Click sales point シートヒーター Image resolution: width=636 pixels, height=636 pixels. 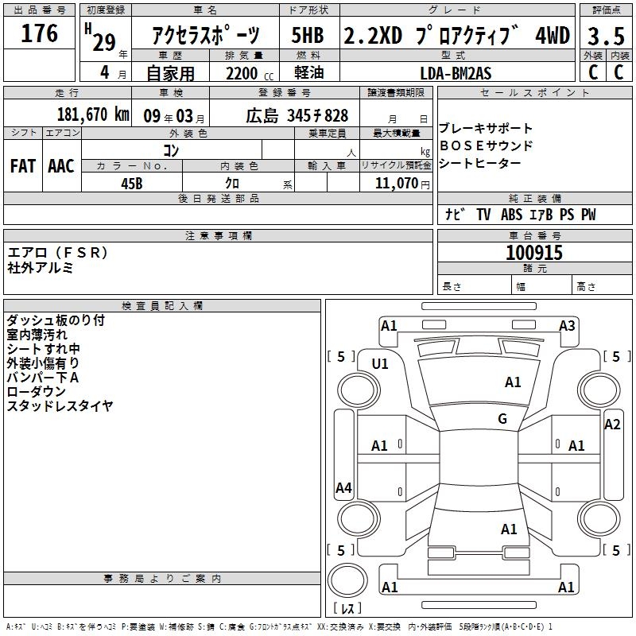(480, 163)
